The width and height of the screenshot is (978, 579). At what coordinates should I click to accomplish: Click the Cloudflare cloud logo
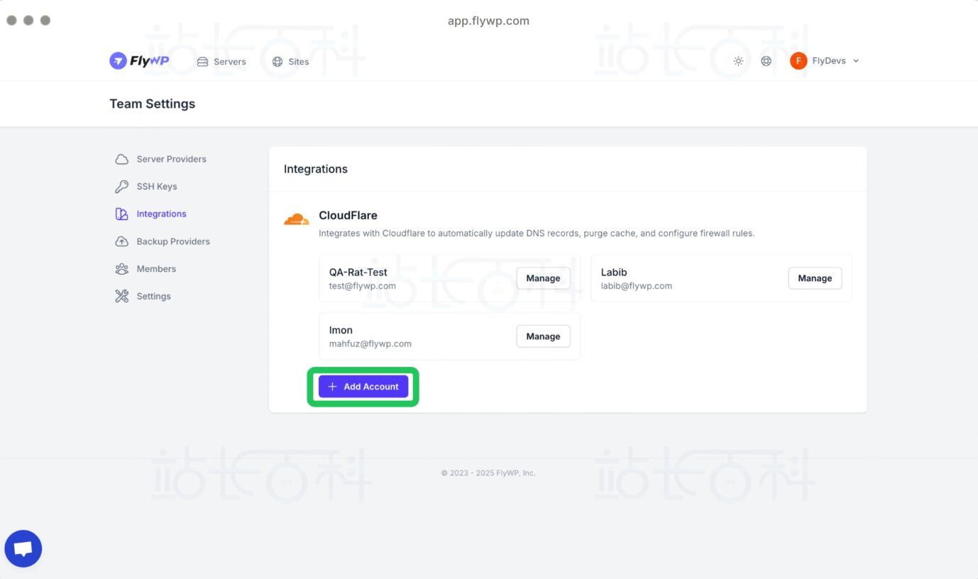tap(296, 219)
